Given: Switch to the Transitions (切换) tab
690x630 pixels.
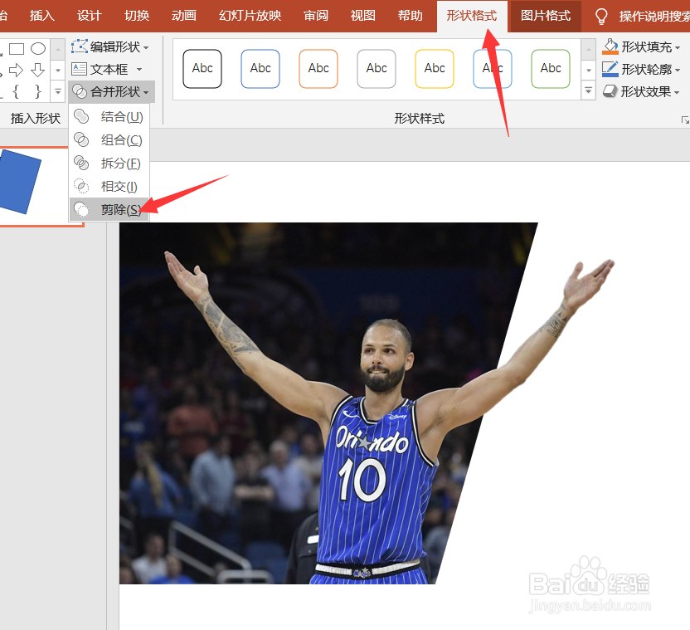Looking at the screenshot, I should (x=137, y=16).
